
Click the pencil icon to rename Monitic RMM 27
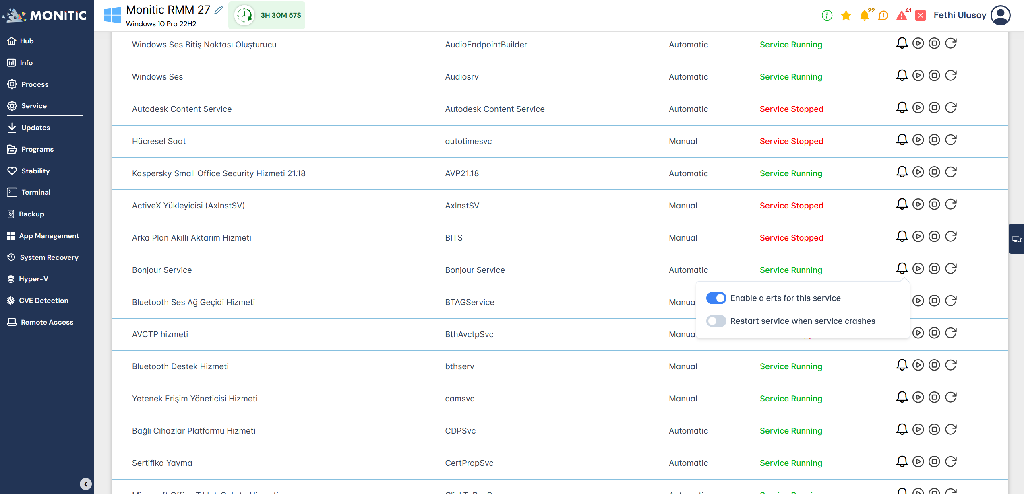(x=219, y=10)
